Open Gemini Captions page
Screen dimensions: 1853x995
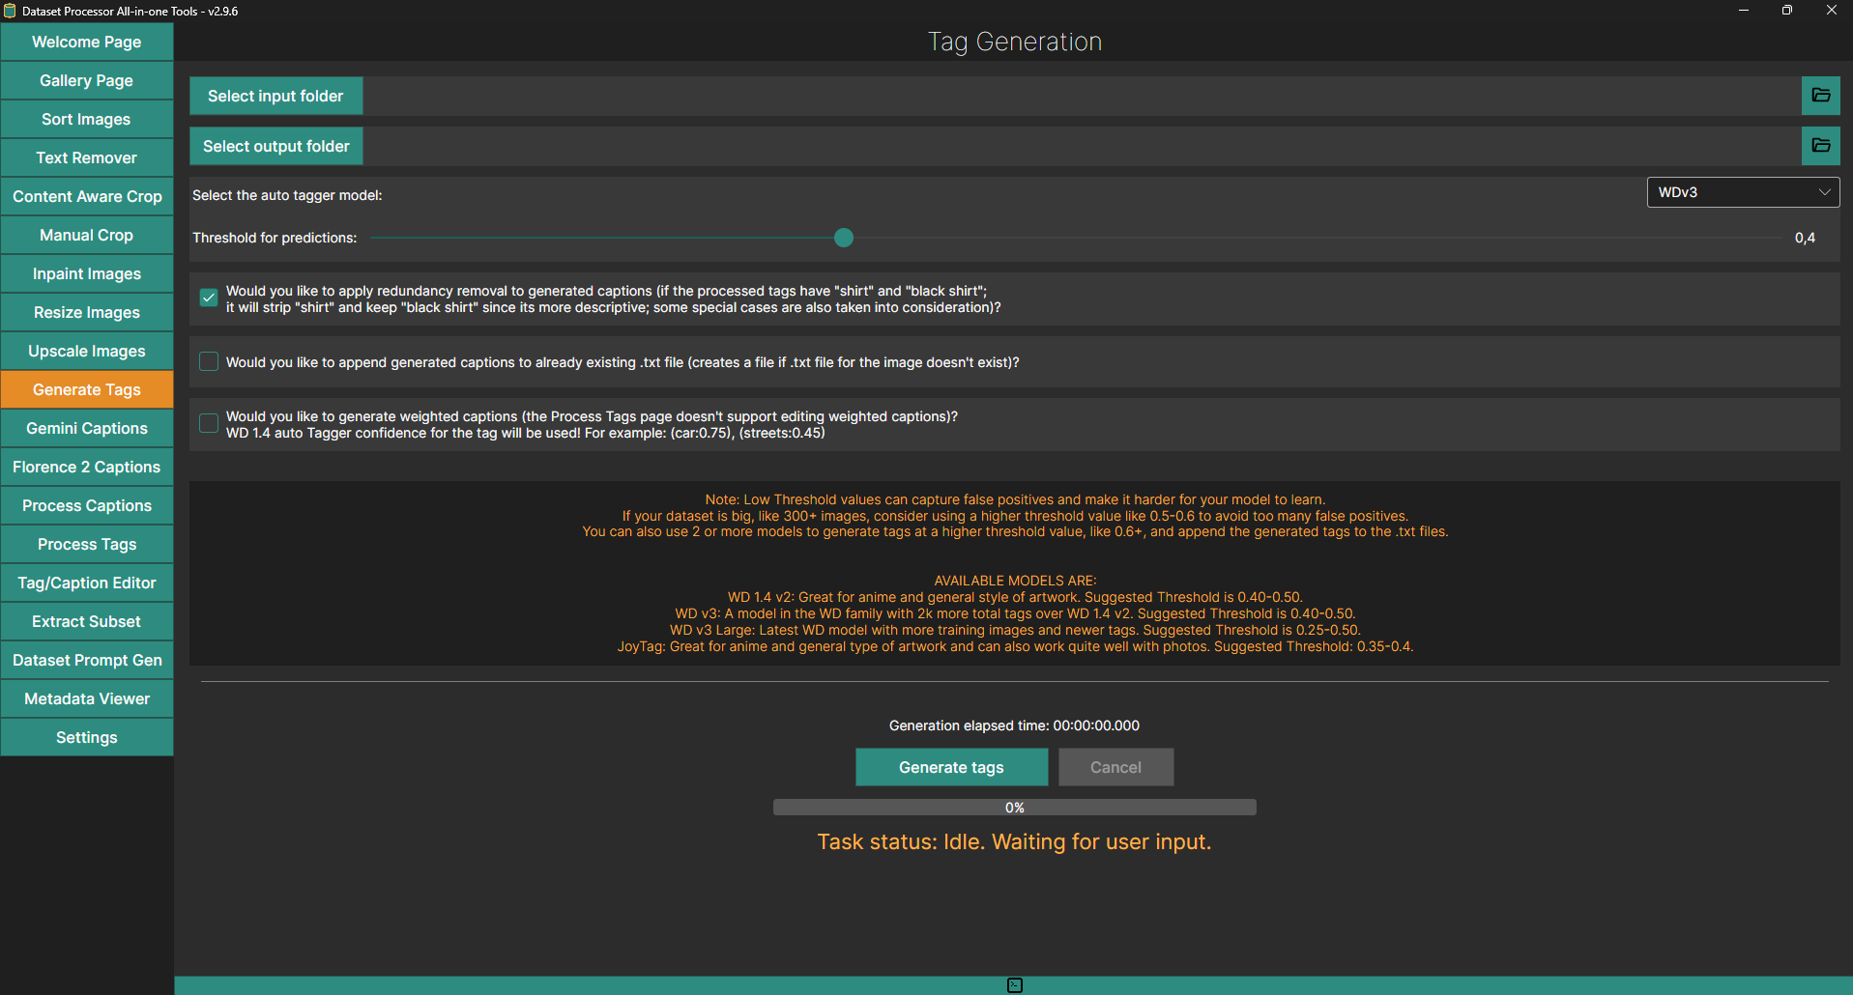pos(87,428)
